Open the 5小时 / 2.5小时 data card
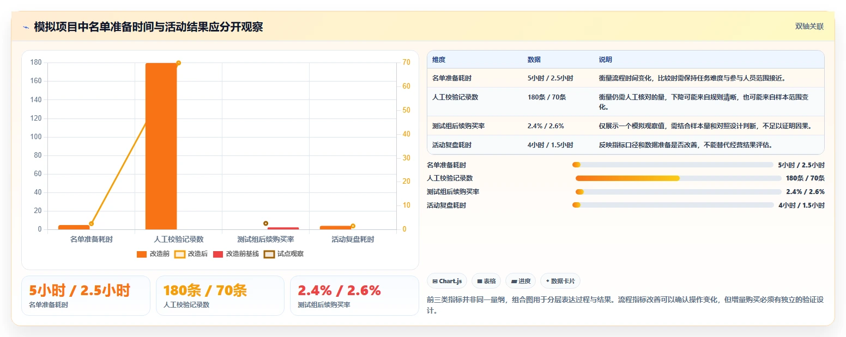The height and width of the screenshot is (337, 846). pyautogui.click(x=86, y=296)
